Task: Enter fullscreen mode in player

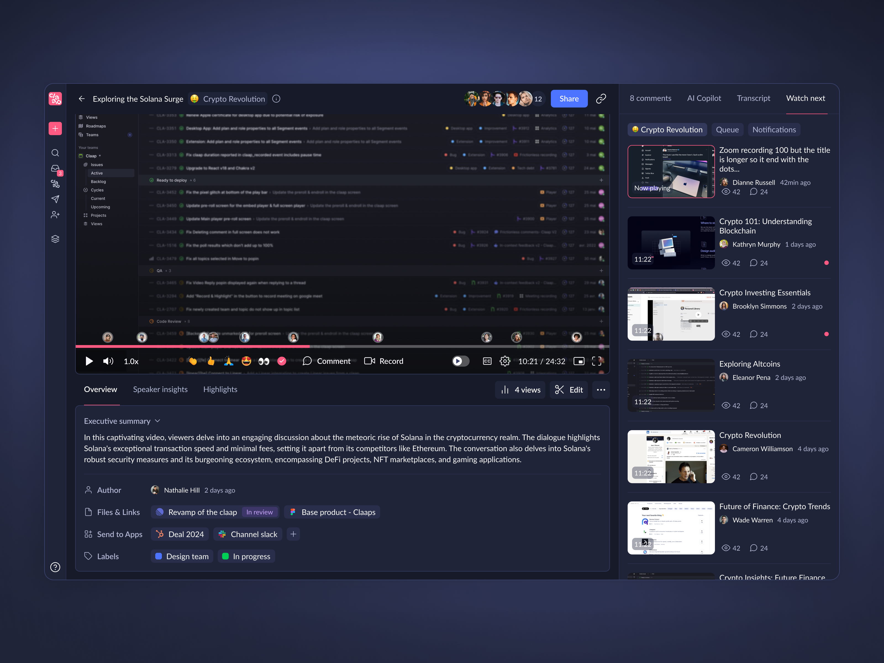Action: click(597, 361)
